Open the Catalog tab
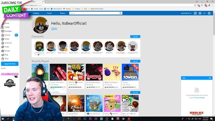The image size is (215, 121). pyautogui.click(x=36, y=13)
